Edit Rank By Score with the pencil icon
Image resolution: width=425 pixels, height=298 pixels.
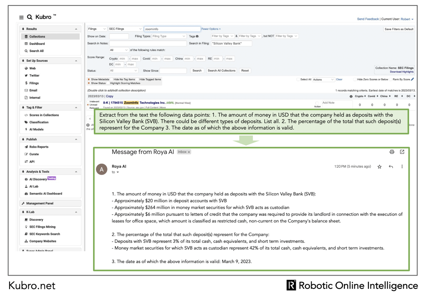[413, 79]
